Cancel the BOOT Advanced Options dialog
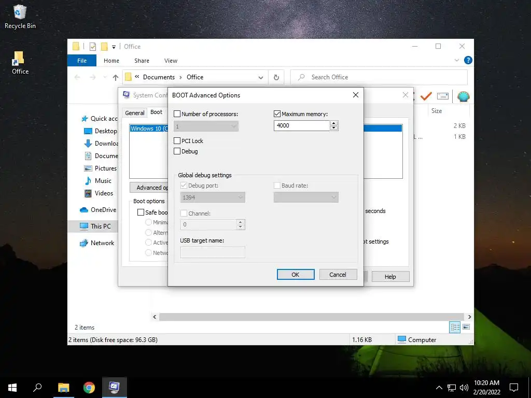 [338, 275]
